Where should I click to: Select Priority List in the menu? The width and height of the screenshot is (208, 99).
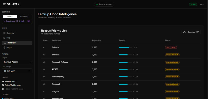[x=17, y=43]
